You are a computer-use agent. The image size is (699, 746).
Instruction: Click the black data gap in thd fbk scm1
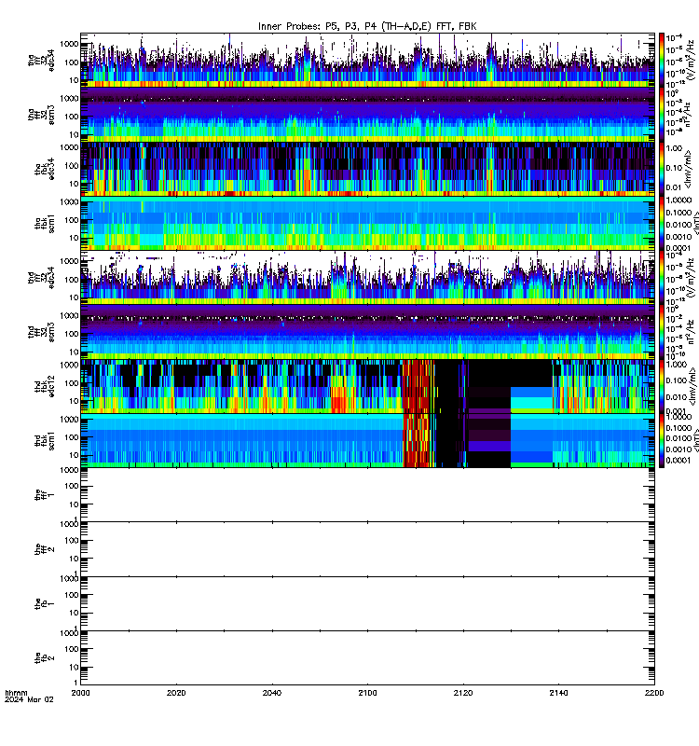pos(449,441)
